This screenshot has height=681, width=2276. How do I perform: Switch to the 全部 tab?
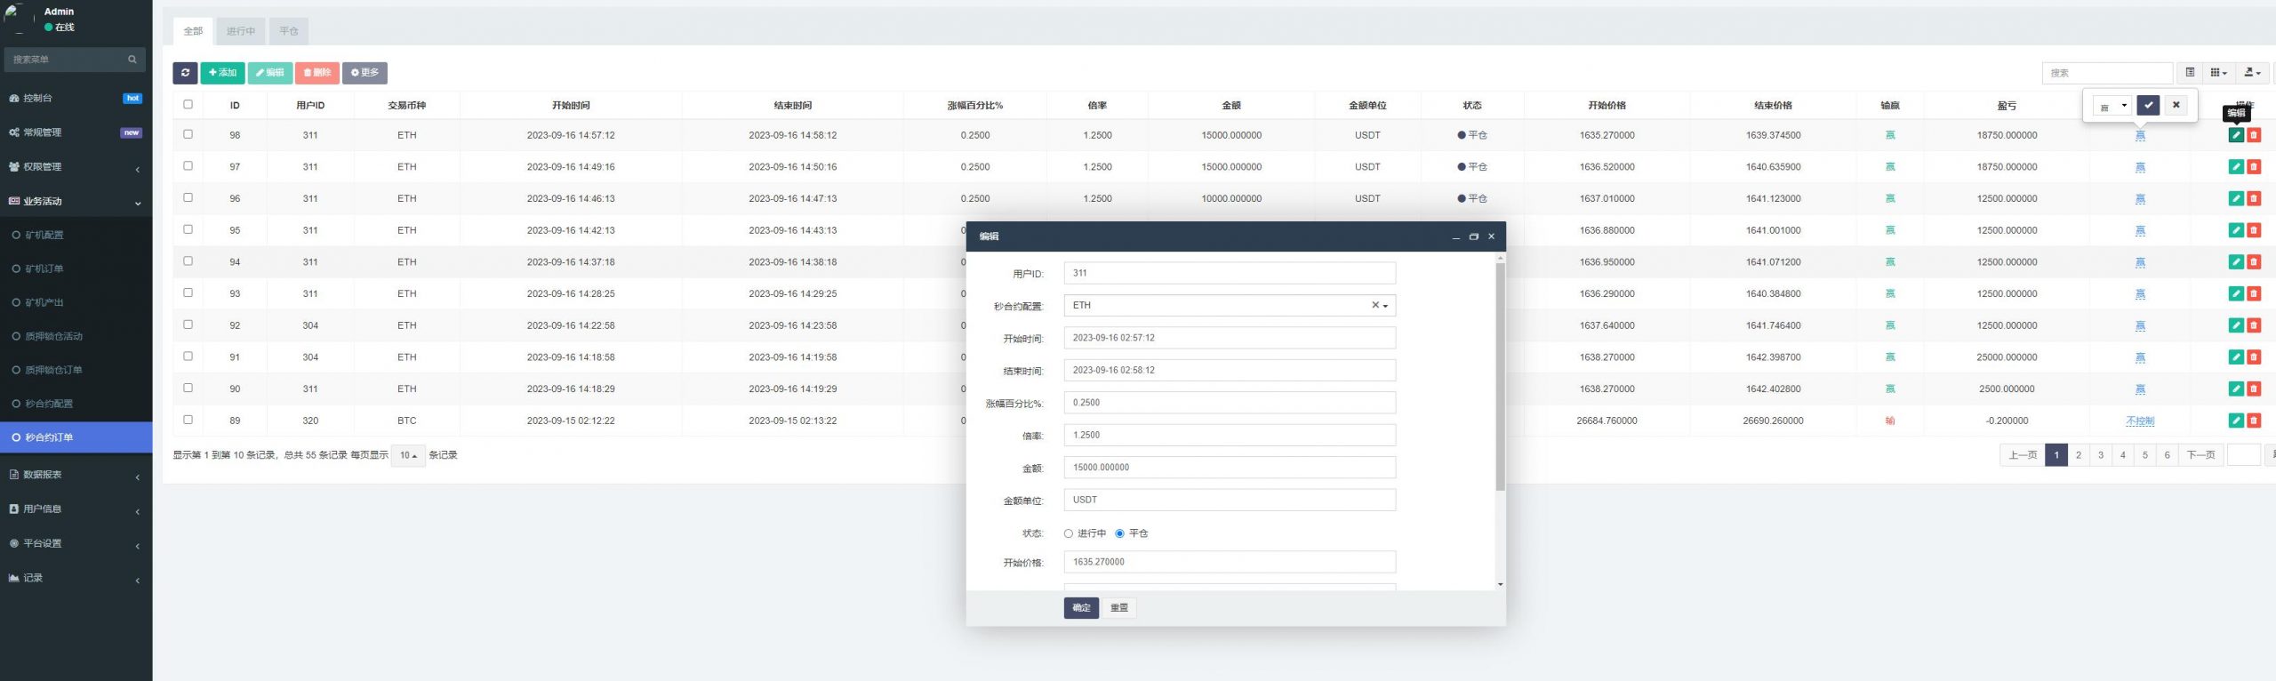point(193,31)
